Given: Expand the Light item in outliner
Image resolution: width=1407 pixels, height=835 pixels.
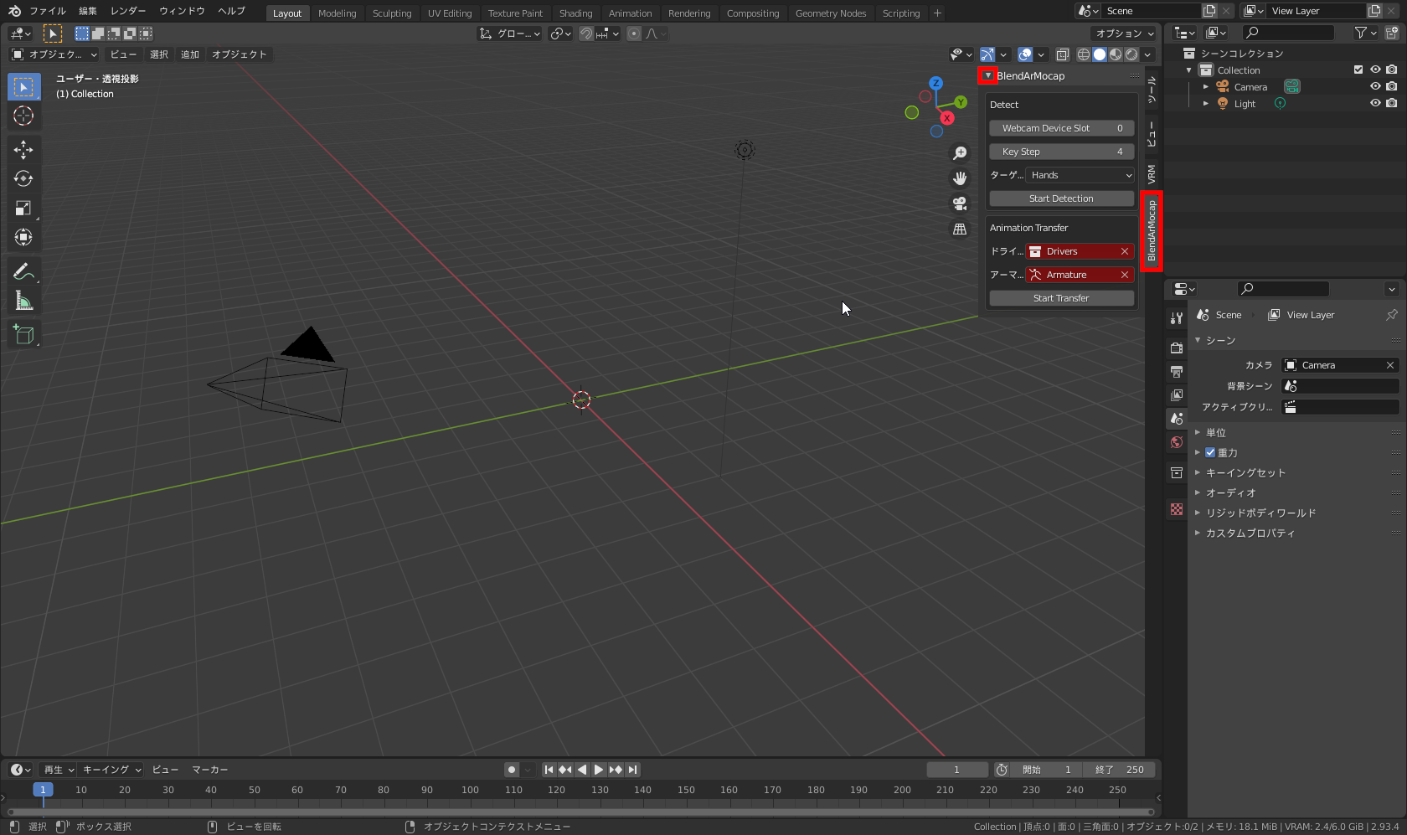Looking at the screenshot, I should click(1206, 104).
